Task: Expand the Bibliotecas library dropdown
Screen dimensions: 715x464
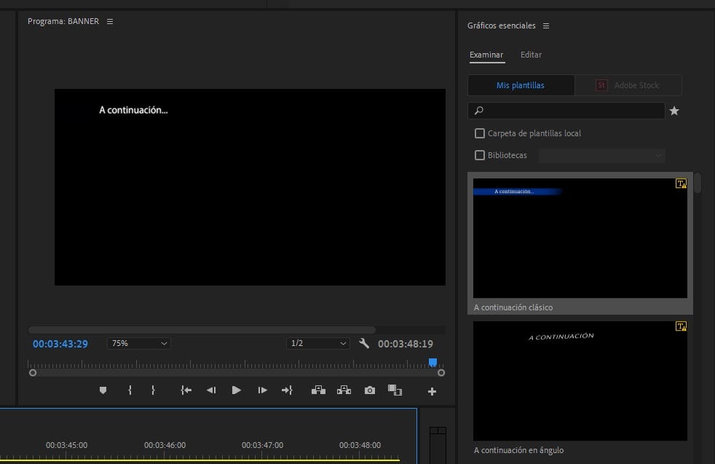Action: click(602, 155)
